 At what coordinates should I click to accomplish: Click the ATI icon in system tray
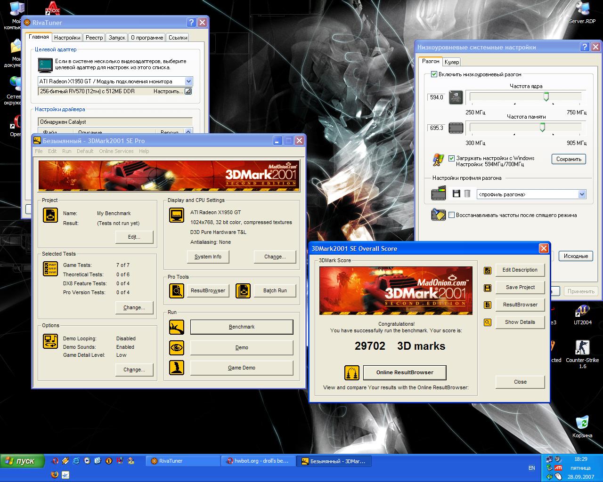click(x=558, y=468)
